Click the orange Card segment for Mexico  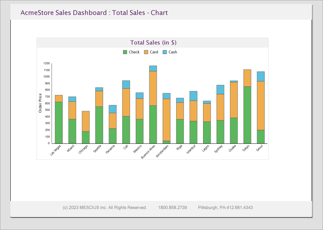139,109
